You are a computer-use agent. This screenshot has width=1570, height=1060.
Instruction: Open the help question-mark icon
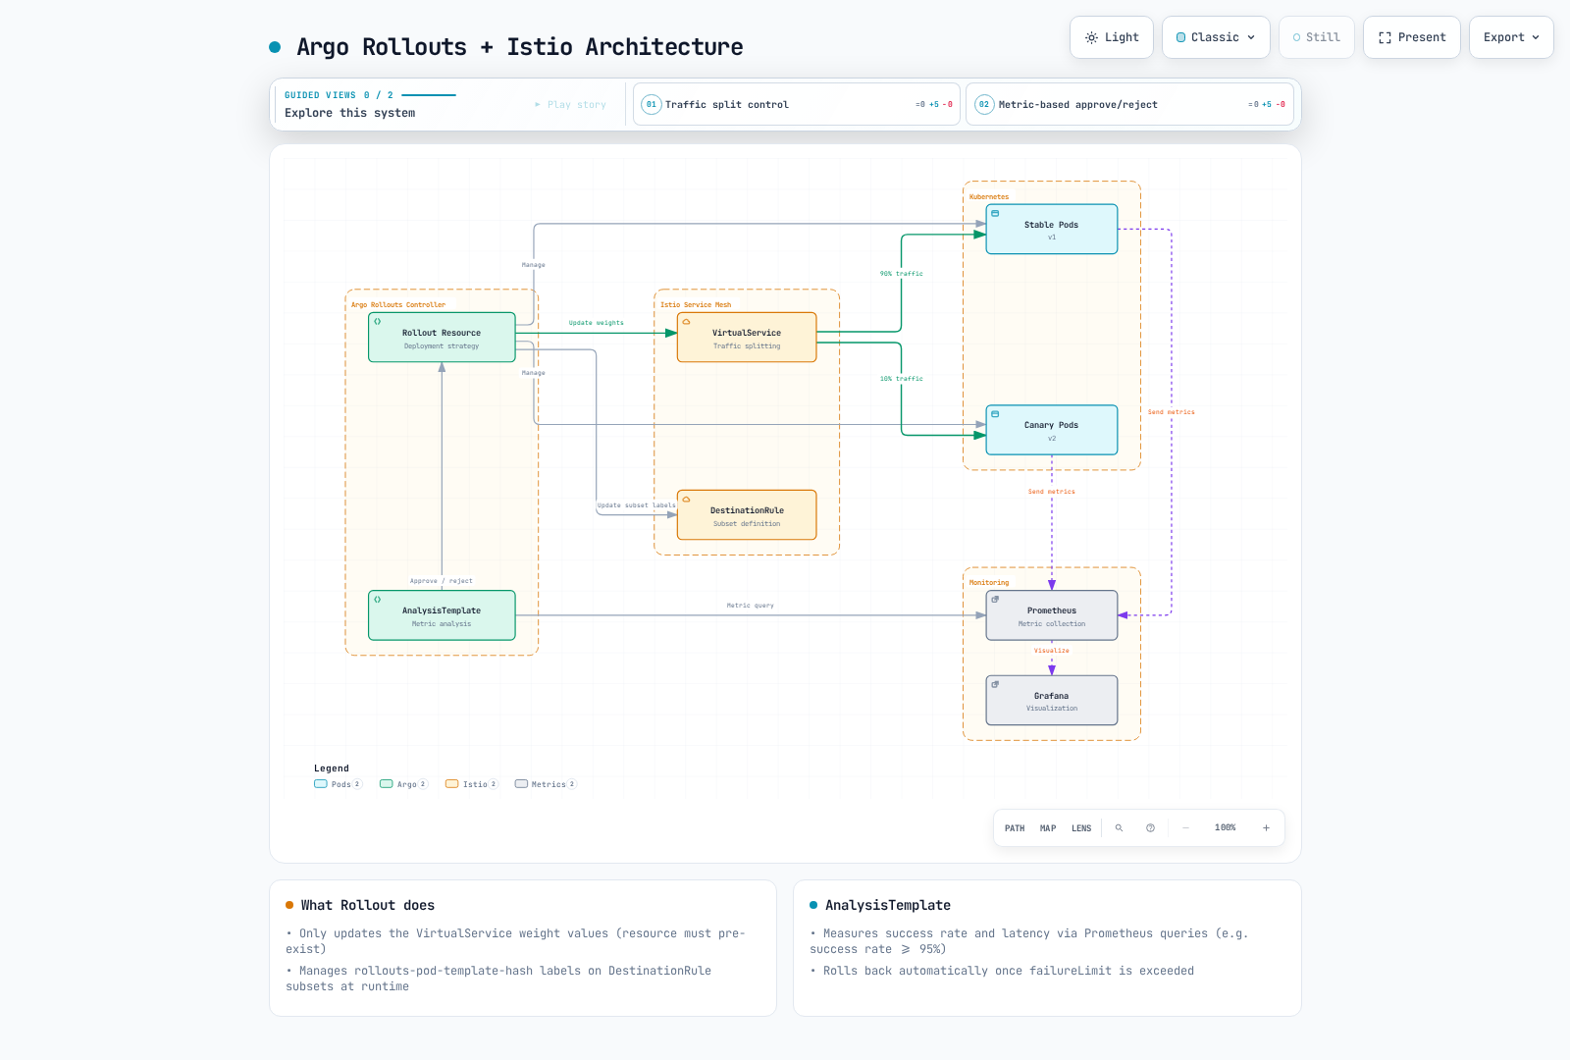tap(1150, 828)
